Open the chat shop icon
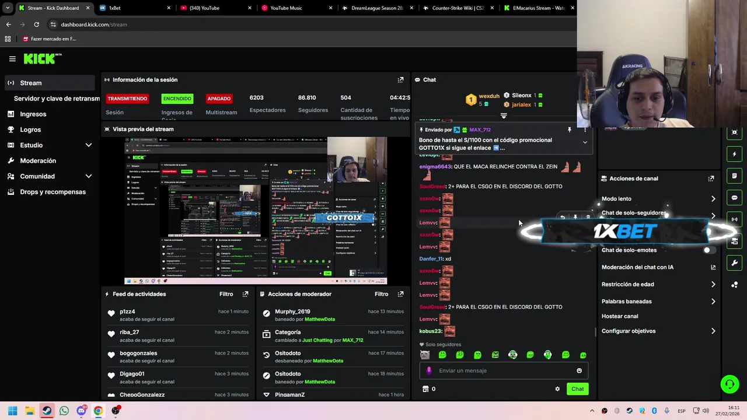 [x=425, y=389]
